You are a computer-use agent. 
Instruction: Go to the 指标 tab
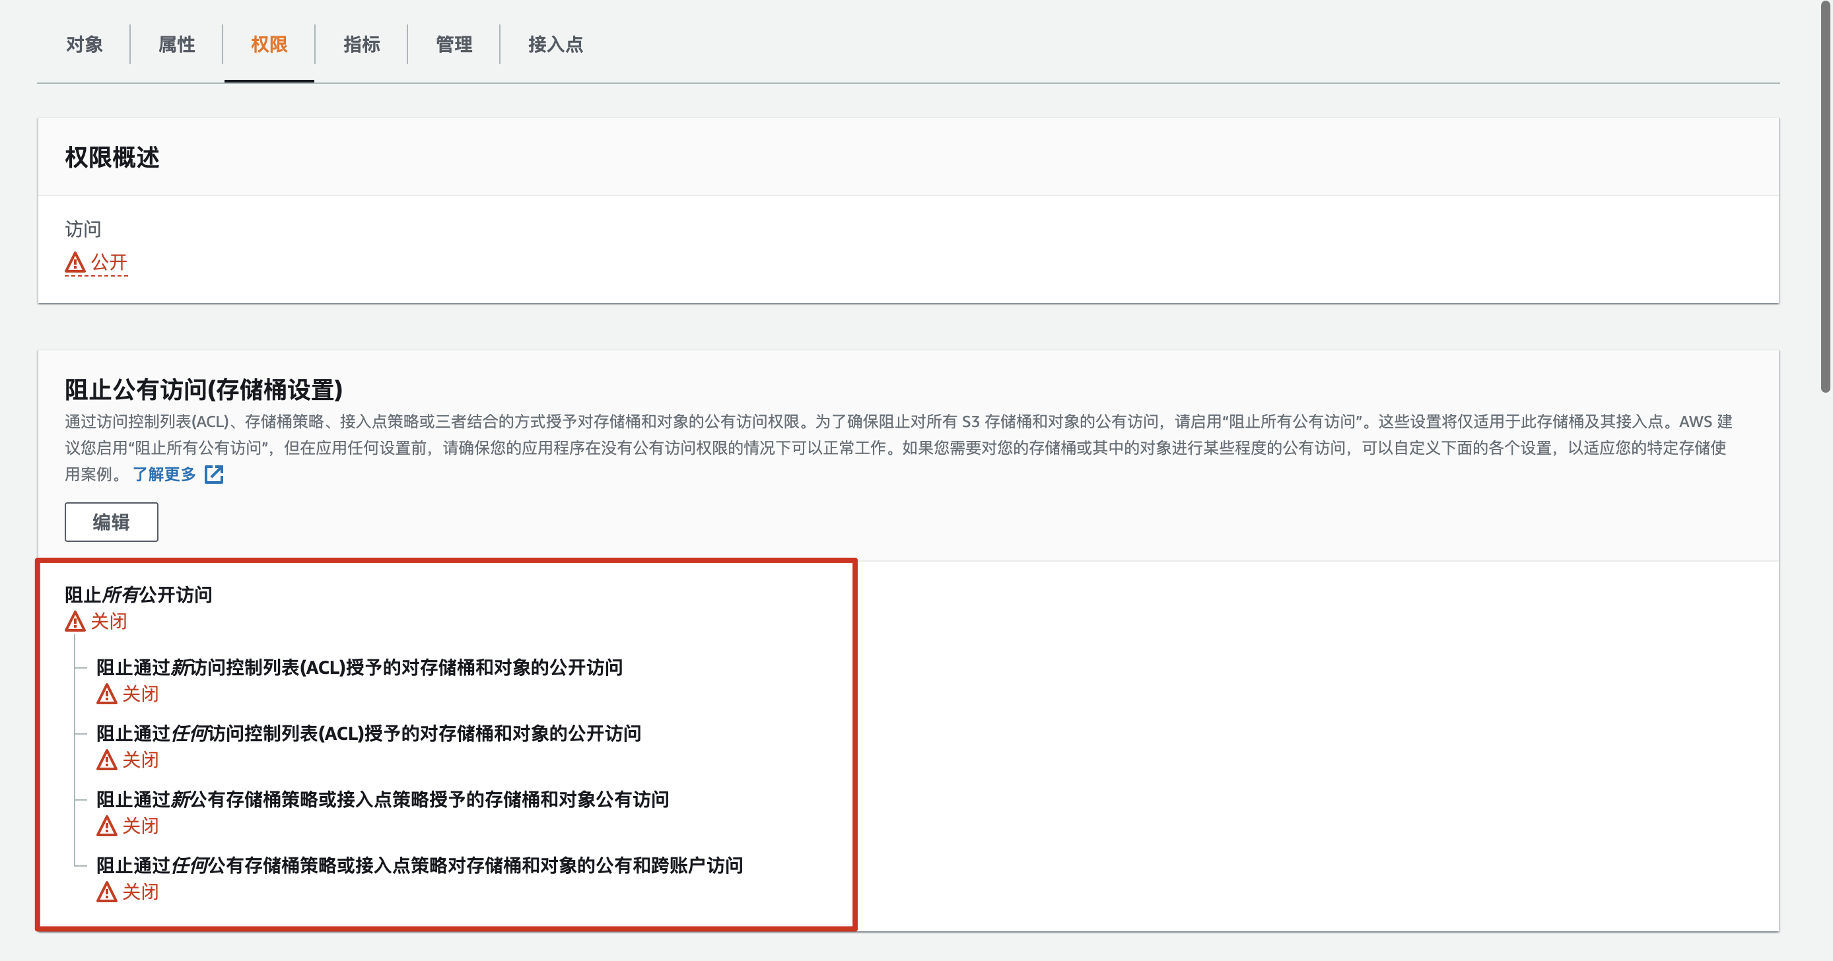[361, 44]
